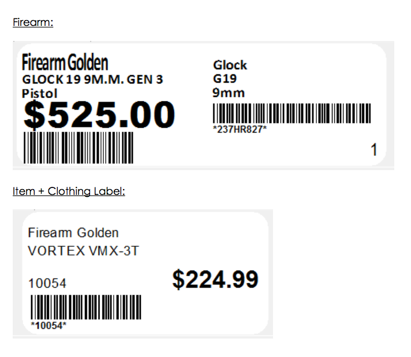The width and height of the screenshot is (411, 357).
Task: Click the word "Pistol" on the firearm label
Action: point(40,92)
